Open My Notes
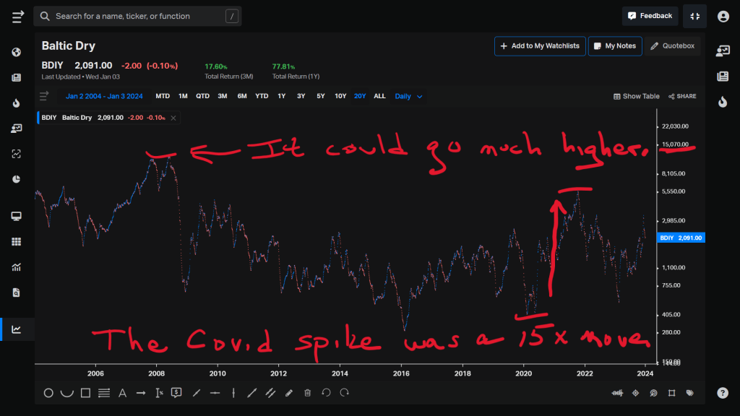 614,45
